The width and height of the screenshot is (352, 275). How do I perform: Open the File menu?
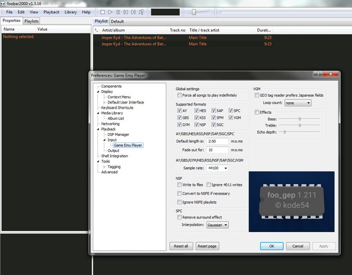(9, 12)
